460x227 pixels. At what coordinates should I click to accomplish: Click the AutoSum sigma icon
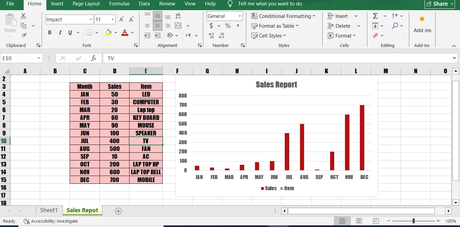(x=375, y=16)
